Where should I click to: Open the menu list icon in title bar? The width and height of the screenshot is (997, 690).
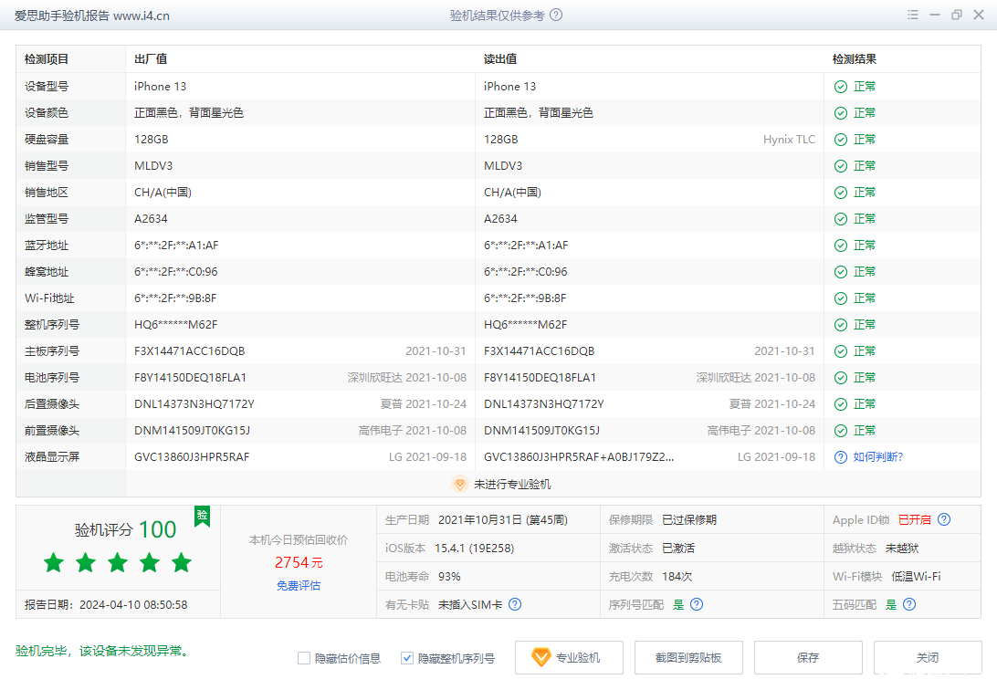(x=912, y=15)
